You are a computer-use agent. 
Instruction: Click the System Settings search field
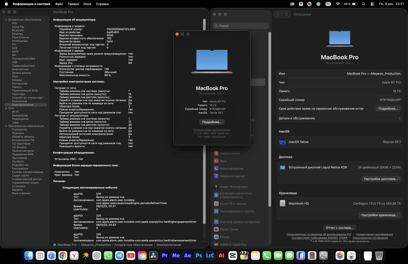tap(241, 26)
